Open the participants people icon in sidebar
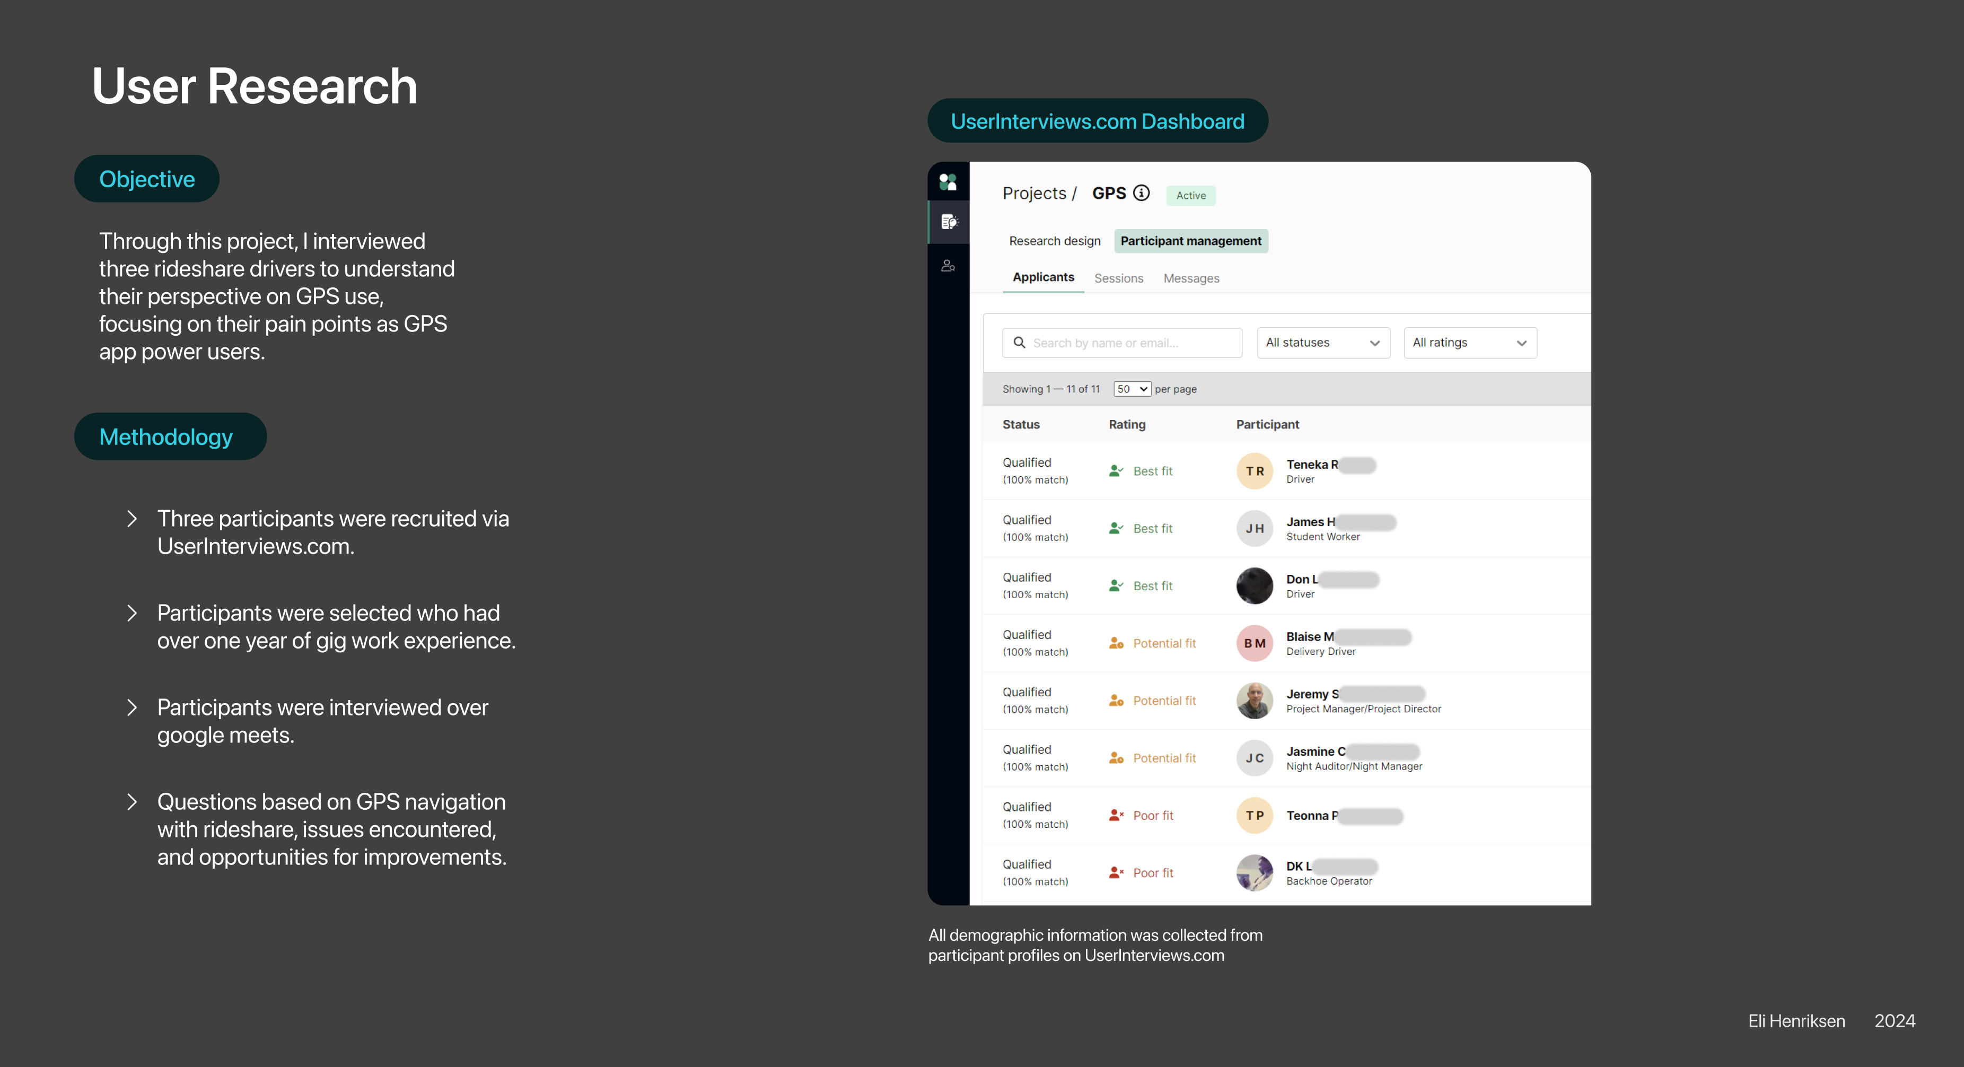This screenshot has width=1964, height=1067. (x=948, y=265)
